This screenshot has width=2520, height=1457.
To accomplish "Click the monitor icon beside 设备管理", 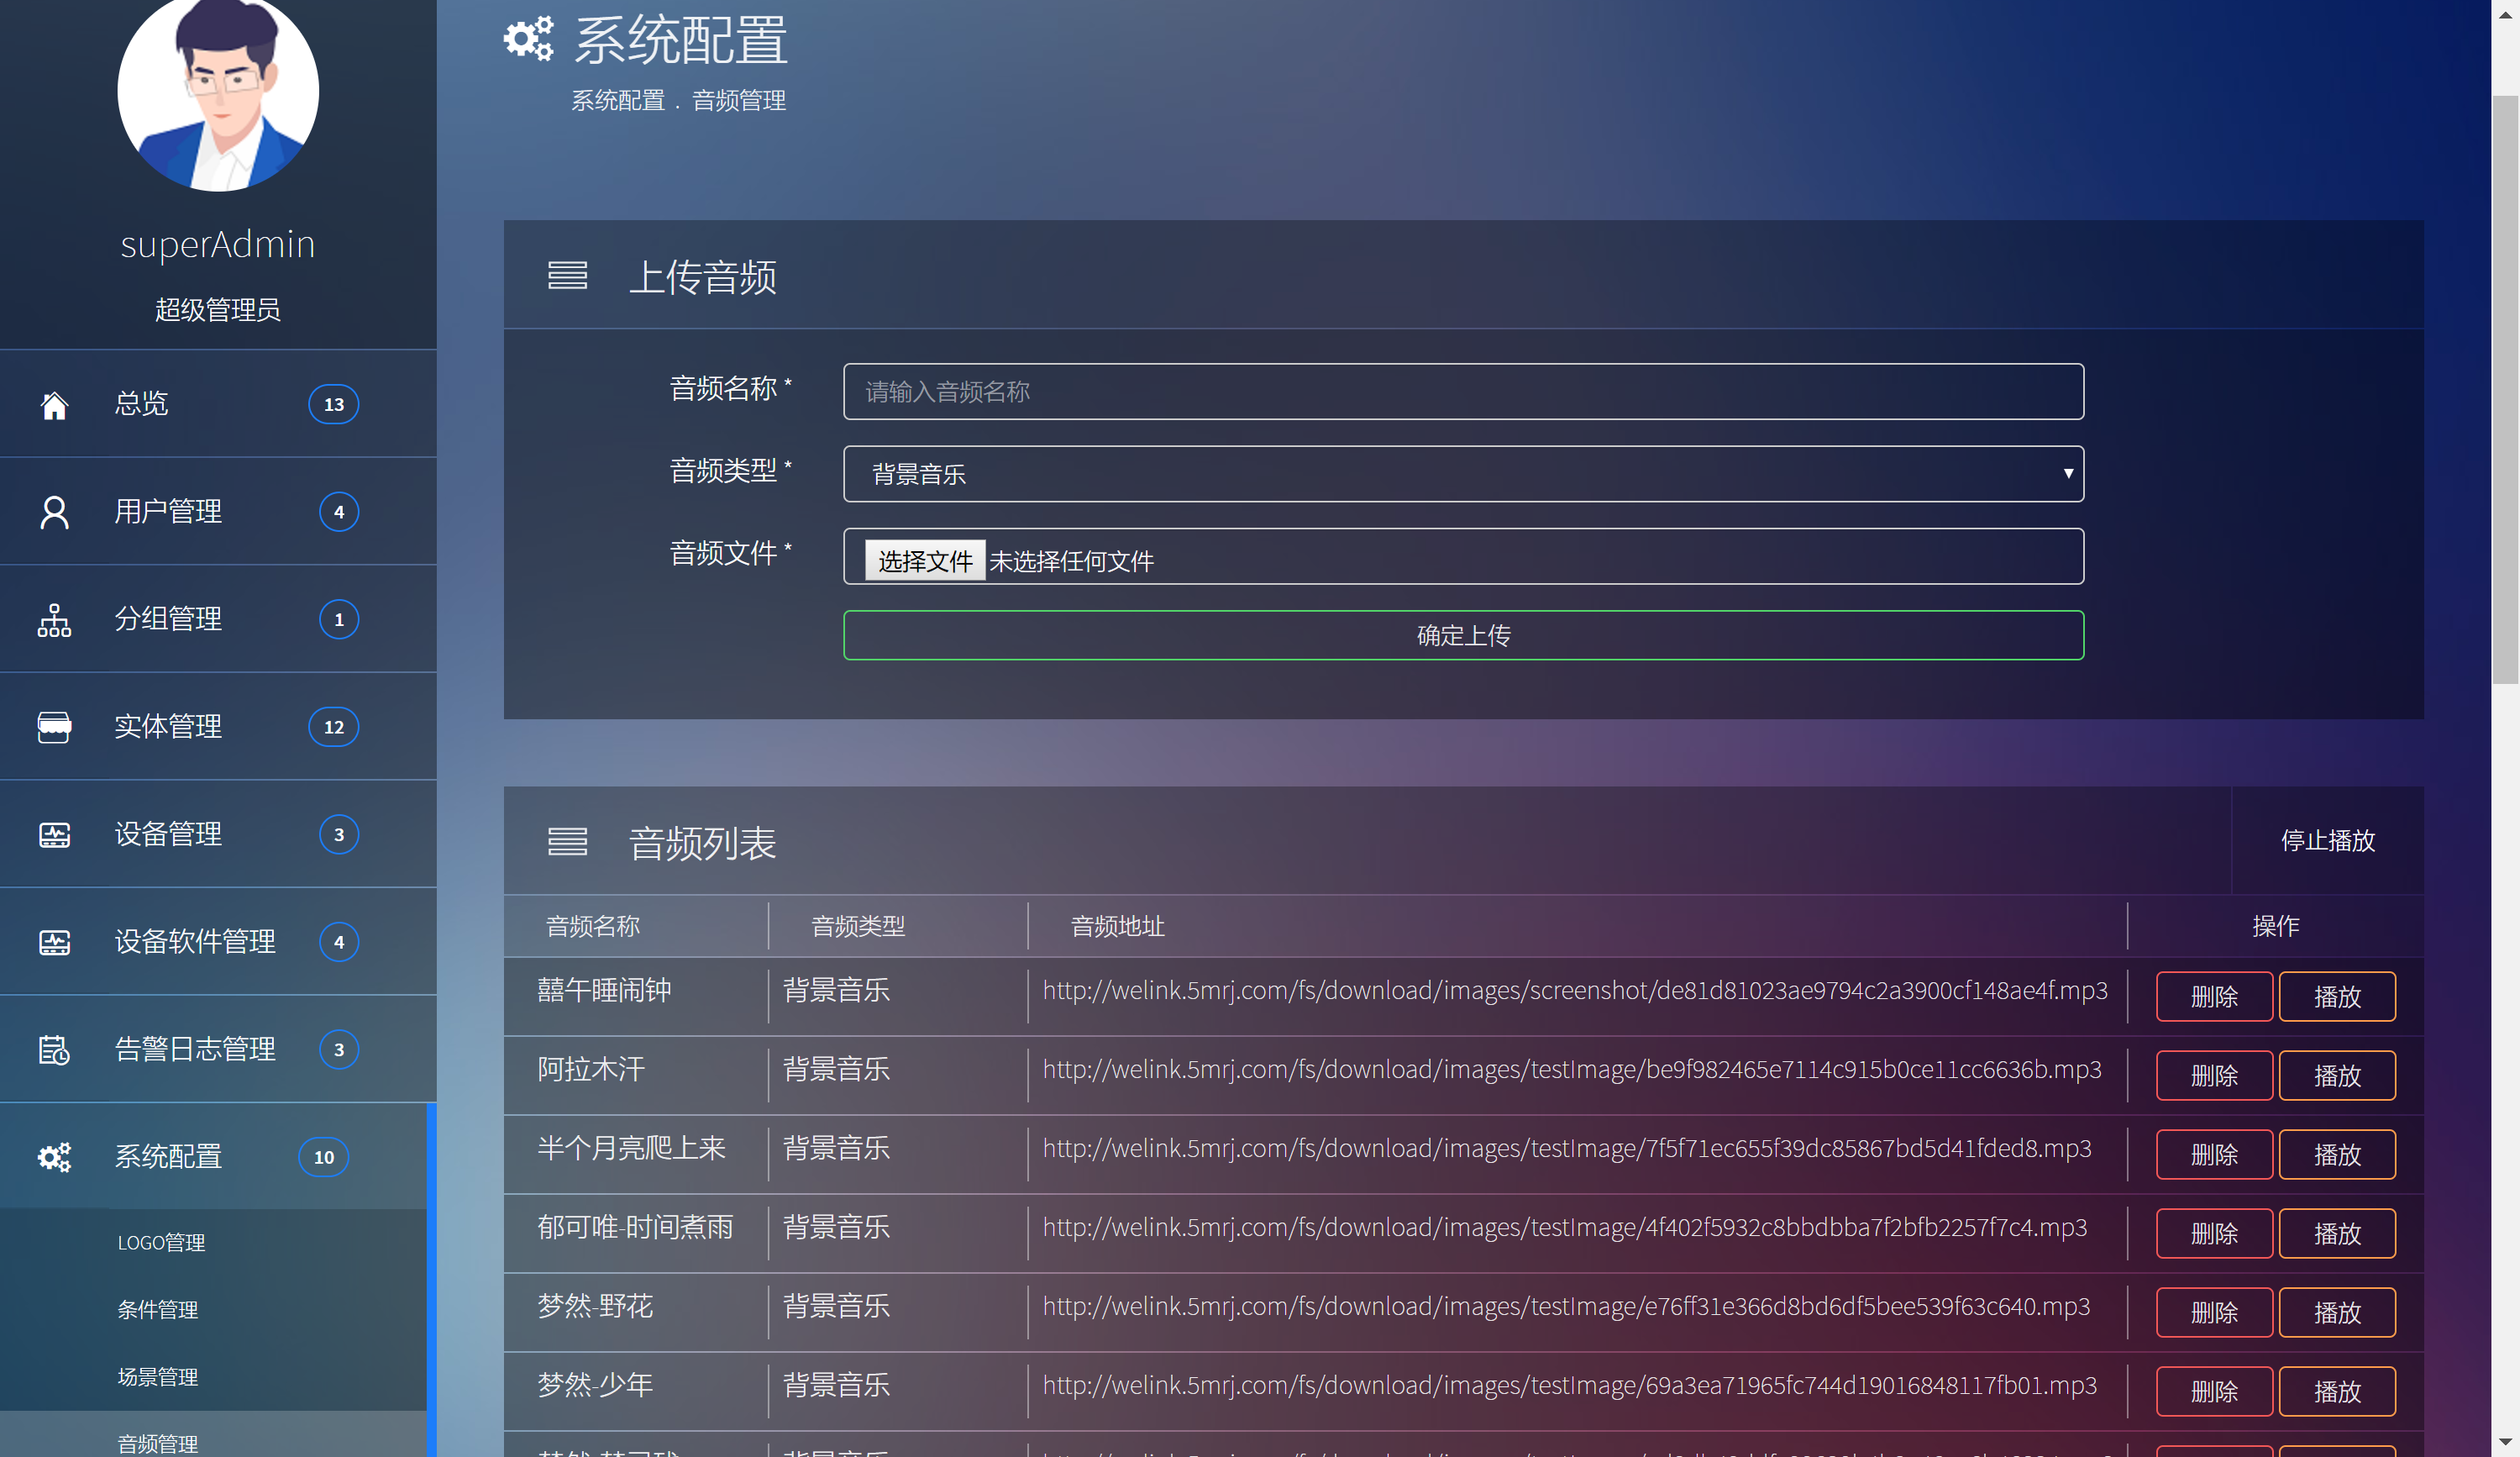I will point(54,835).
